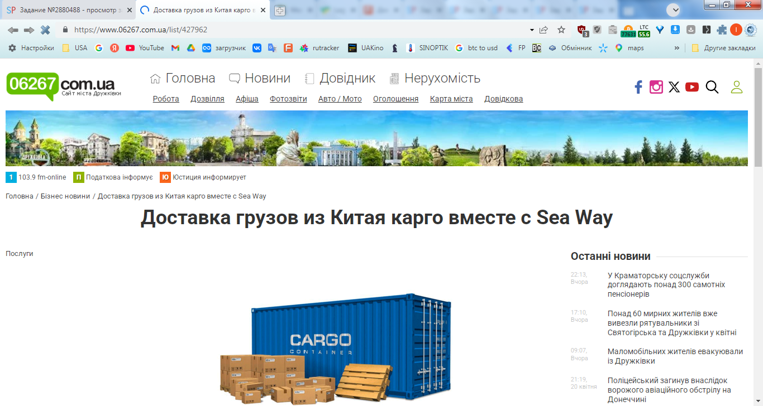Open a new tab with the plus button
763x406 pixels.
(280, 10)
